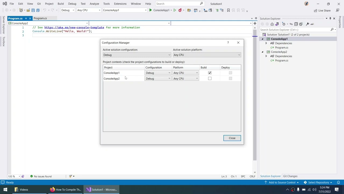Click the search magnifier icon in title bar
The height and width of the screenshot is (194, 344).
(x=202, y=4)
